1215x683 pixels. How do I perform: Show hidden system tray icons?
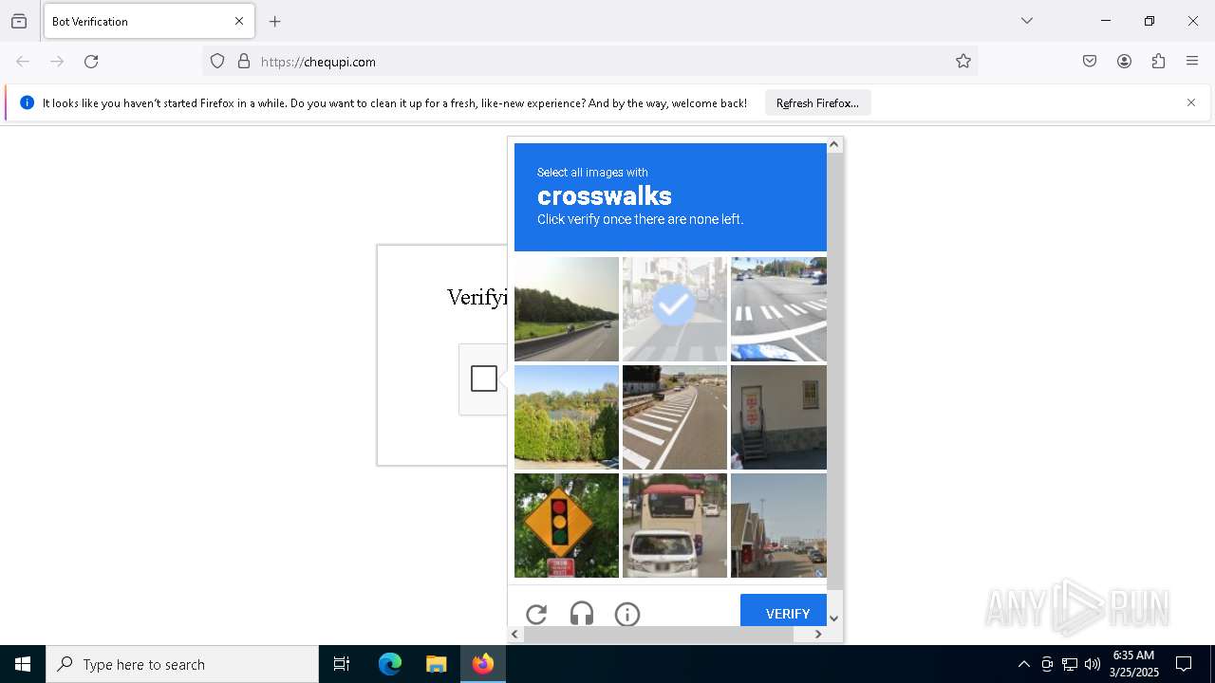coord(1023,664)
